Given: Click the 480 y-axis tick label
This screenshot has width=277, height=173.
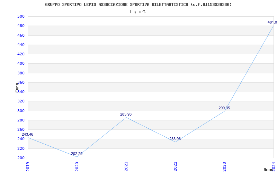Looking at the screenshot, I should [21, 26].
